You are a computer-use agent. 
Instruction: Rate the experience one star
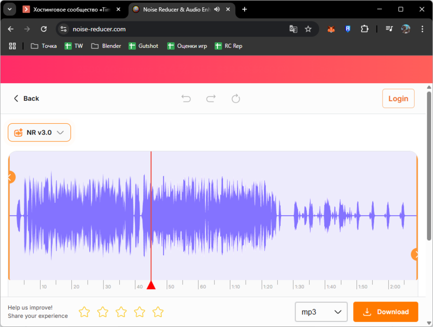(84, 312)
